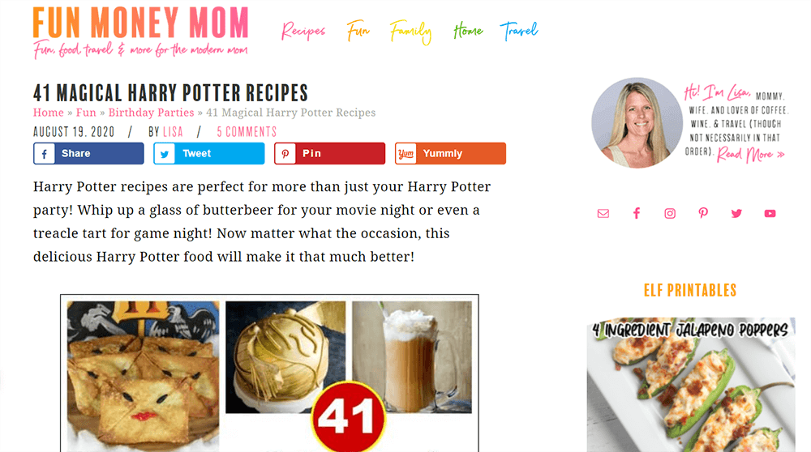The height and width of the screenshot is (452, 811).
Task: Open the Facebook profile icon in sidebar
Action: click(x=637, y=213)
